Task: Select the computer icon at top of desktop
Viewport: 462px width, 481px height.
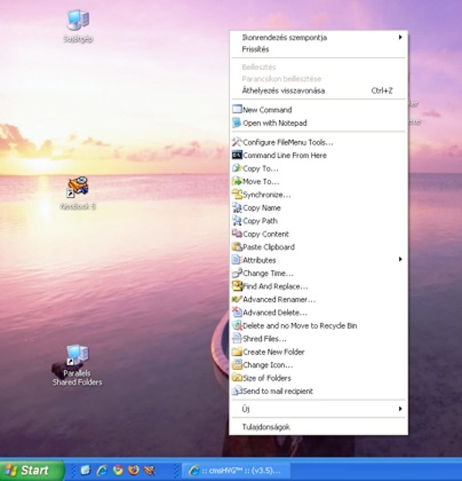Action: tap(78, 26)
